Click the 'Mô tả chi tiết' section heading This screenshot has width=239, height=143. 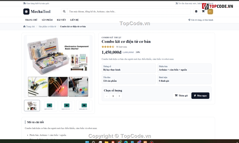pos(35,122)
